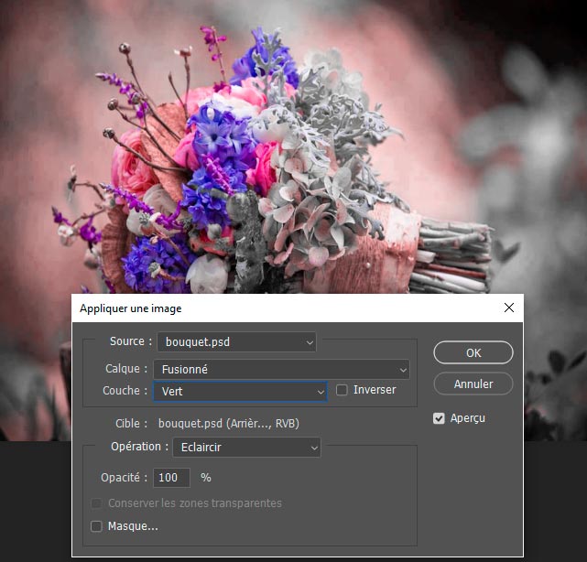Click the Couche label

coord(125,391)
